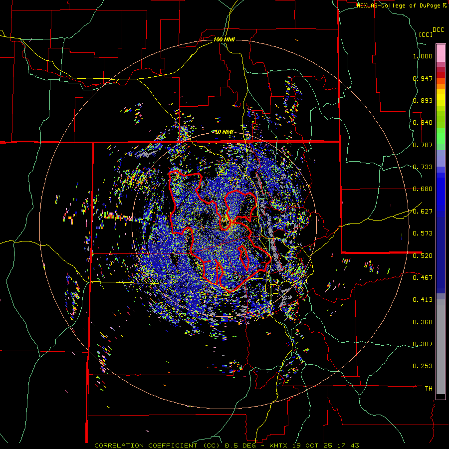Viewport: 449px width, 449px height.
Task: Select the 0.787 legend value
Action: [423, 145]
